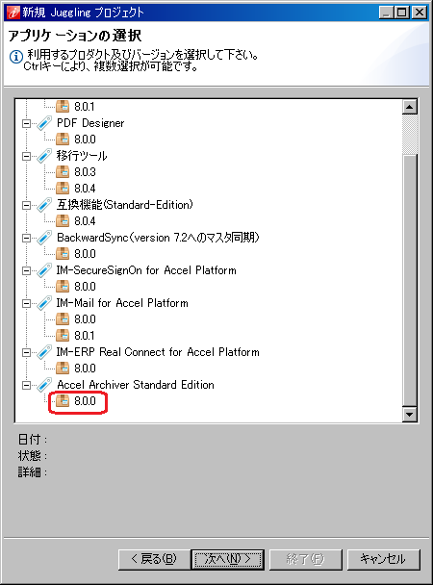433x585 pixels.
Task: Collapse the Accel Archiver Standard Edition node
Action: [27, 385]
